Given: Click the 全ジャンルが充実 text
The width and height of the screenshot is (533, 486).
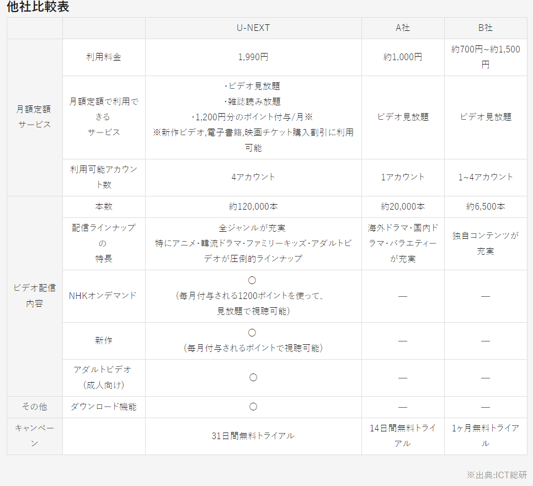Looking at the screenshot, I should (x=252, y=228).
